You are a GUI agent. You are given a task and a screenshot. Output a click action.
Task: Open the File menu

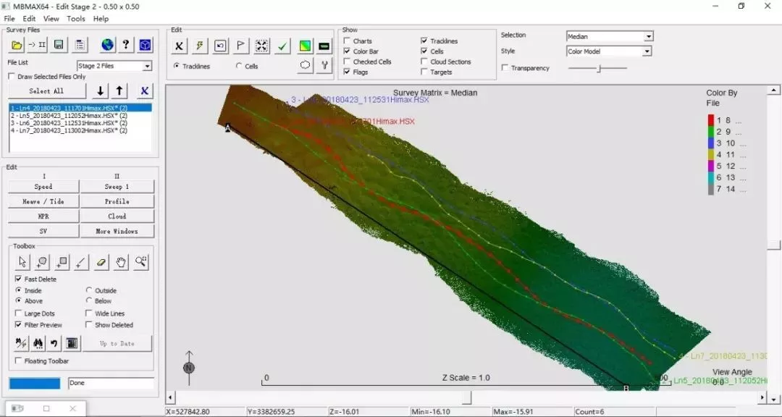coord(9,18)
